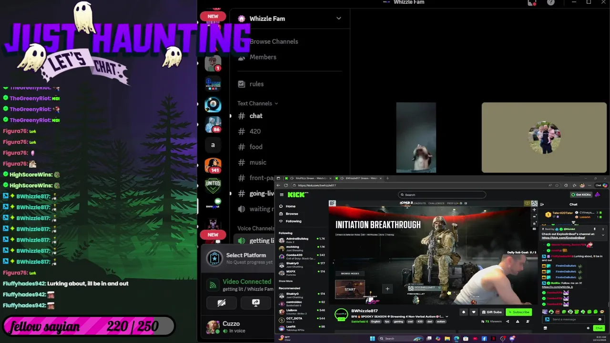This screenshot has width=610, height=343.
Task: Click the Get KICKs button
Action: point(581,194)
